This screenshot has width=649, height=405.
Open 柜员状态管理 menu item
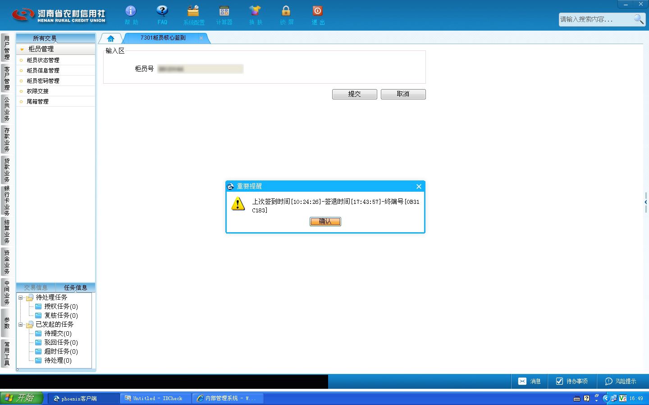[43, 60]
